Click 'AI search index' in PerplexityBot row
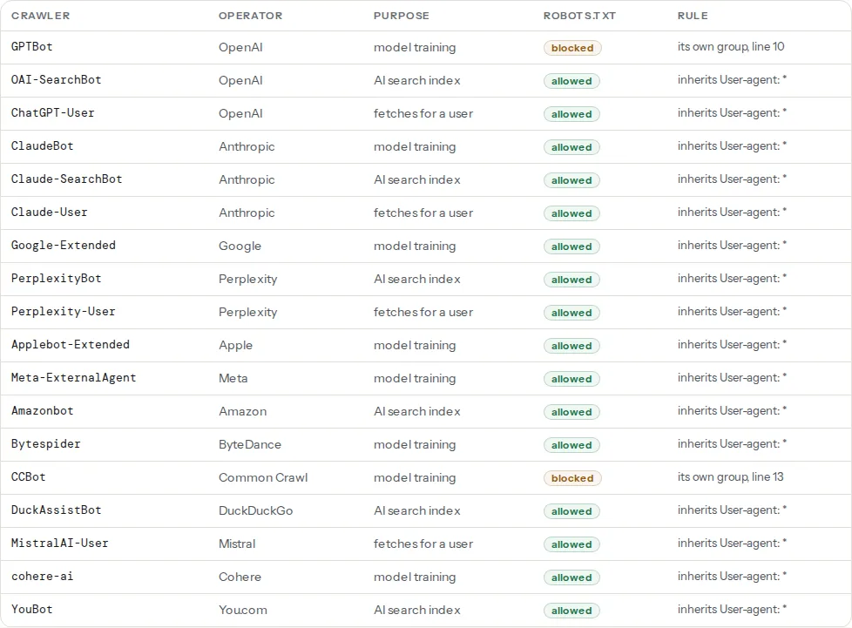The width and height of the screenshot is (852, 628). click(417, 280)
